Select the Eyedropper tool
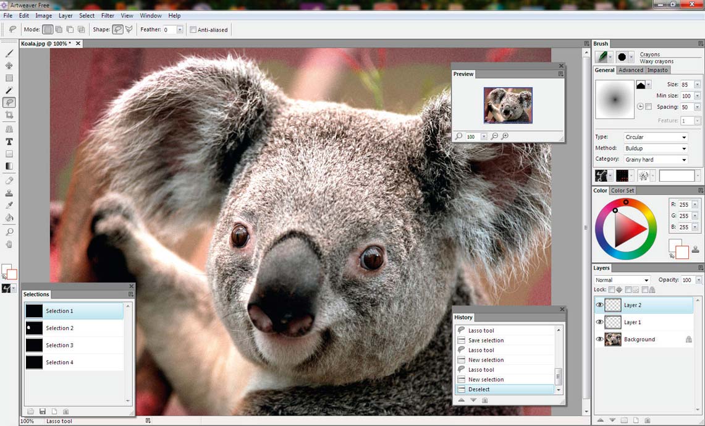 [x=9, y=205]
